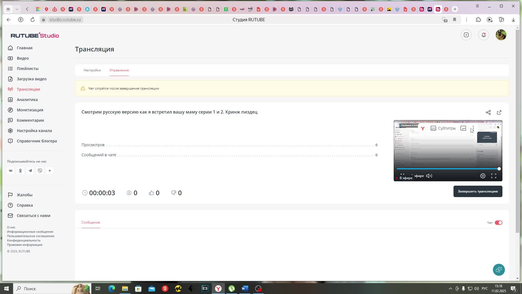This screenshot has height=294, width=522.
Task: Open Конфиденциальность footer link
Action: tap(24, 240)
